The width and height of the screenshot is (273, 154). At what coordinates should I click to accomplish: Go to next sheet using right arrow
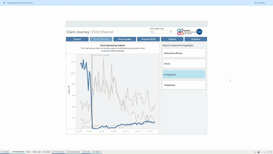pyautogui.click(x=265, y=152)
